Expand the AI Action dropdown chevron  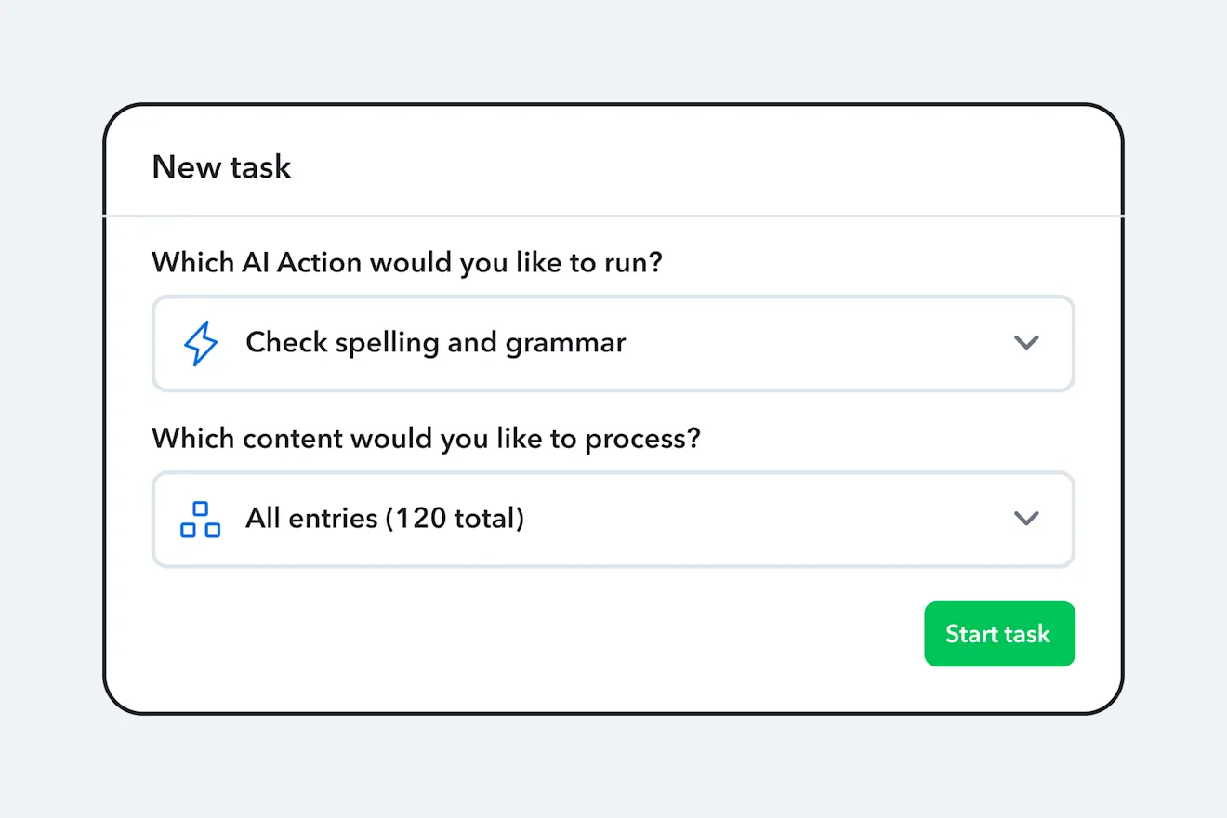[x=1025, y=343]
